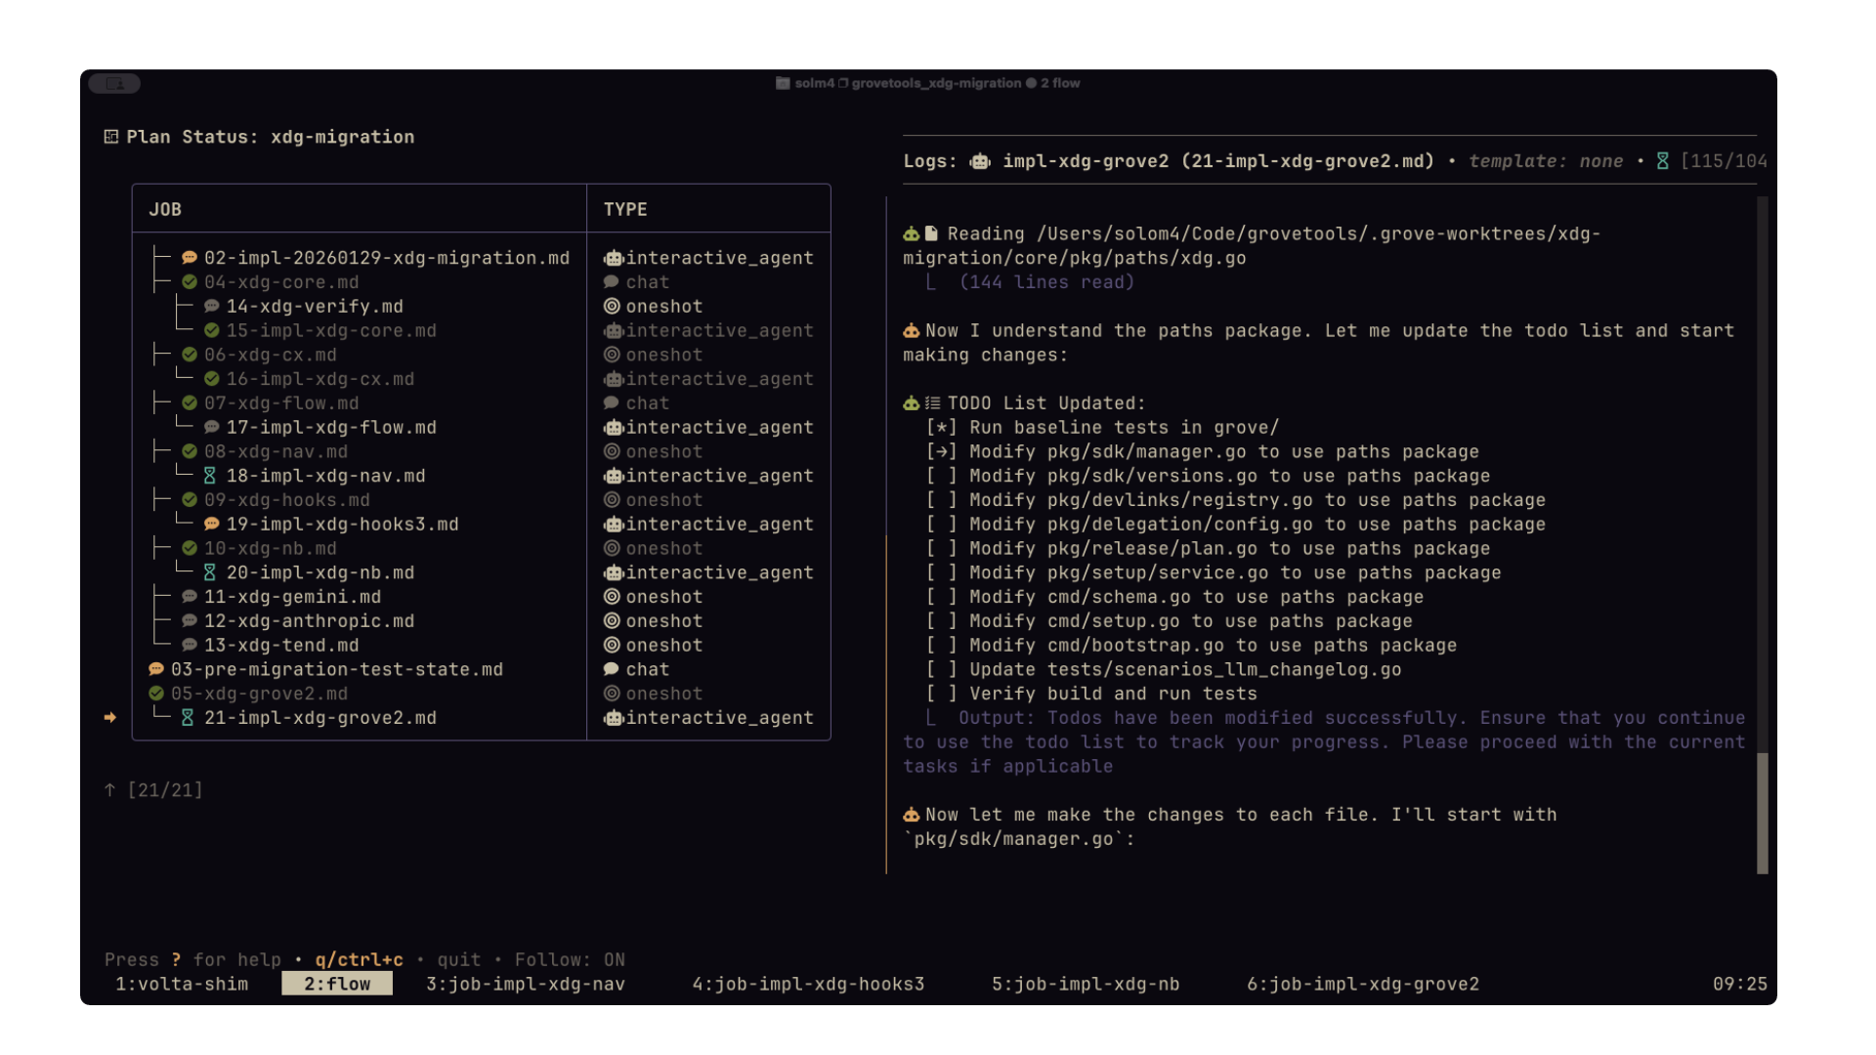Switch to the 4:job-impl-xdg-hooks3 tab
Screen dimensions: 1876x1055
tap(808, 985)
